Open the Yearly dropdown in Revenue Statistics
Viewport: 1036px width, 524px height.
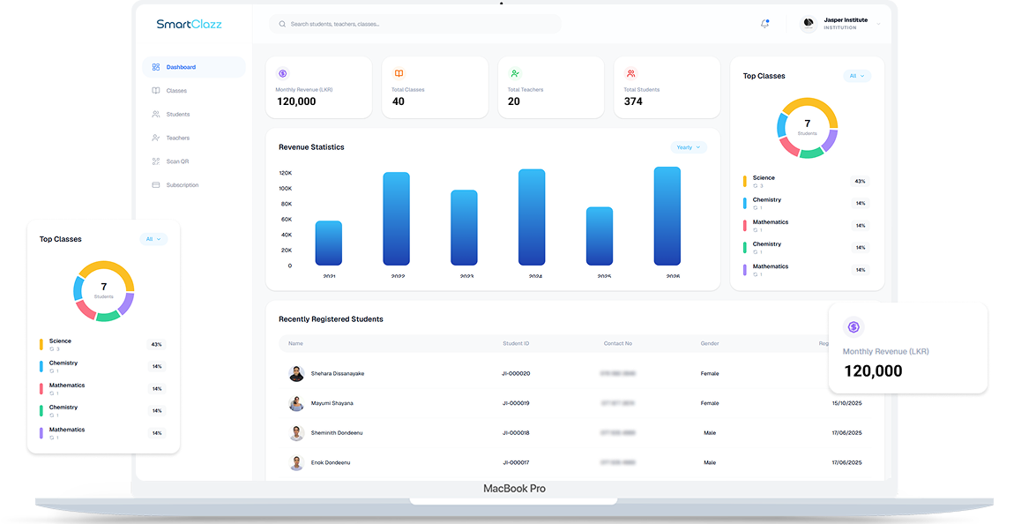click(689, 147)
